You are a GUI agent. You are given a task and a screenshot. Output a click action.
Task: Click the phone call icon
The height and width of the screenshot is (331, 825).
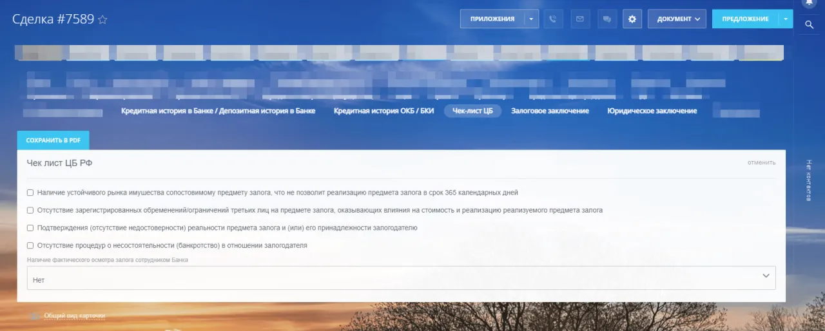pos(552,19)
